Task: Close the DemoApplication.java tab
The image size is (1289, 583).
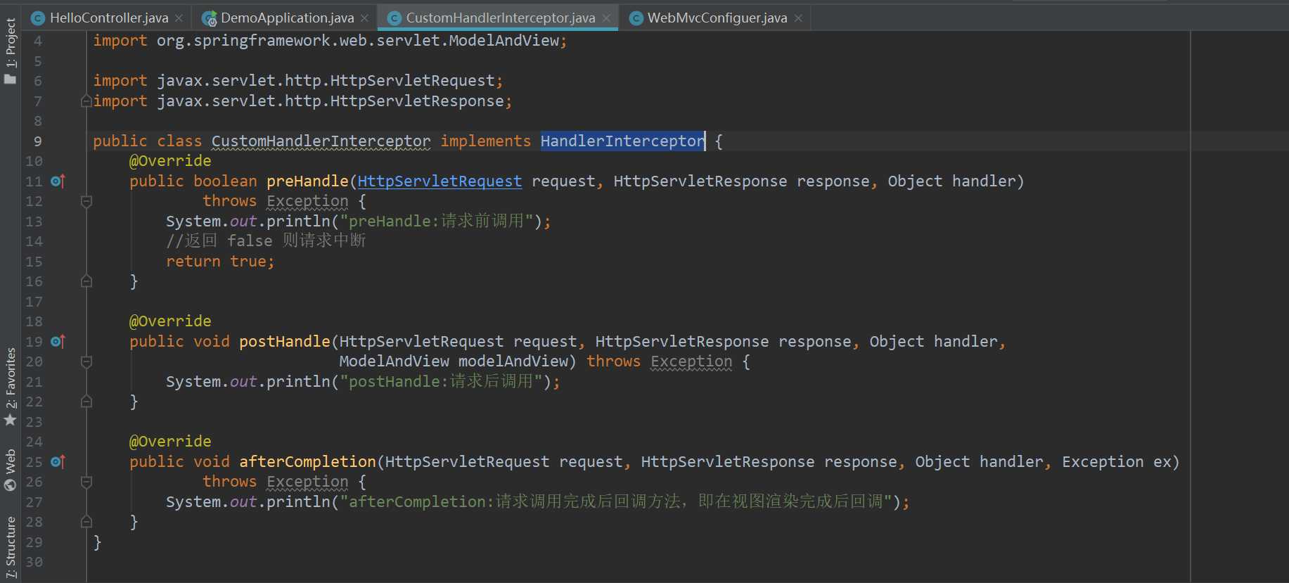Action: [364, 18]
